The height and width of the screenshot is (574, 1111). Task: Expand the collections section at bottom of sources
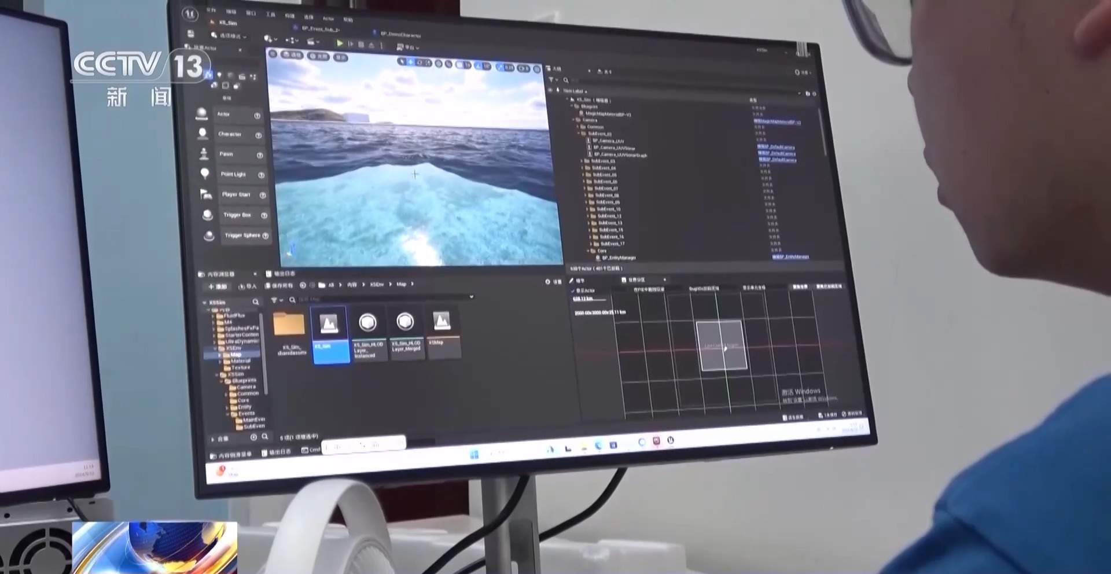[212, 439]
